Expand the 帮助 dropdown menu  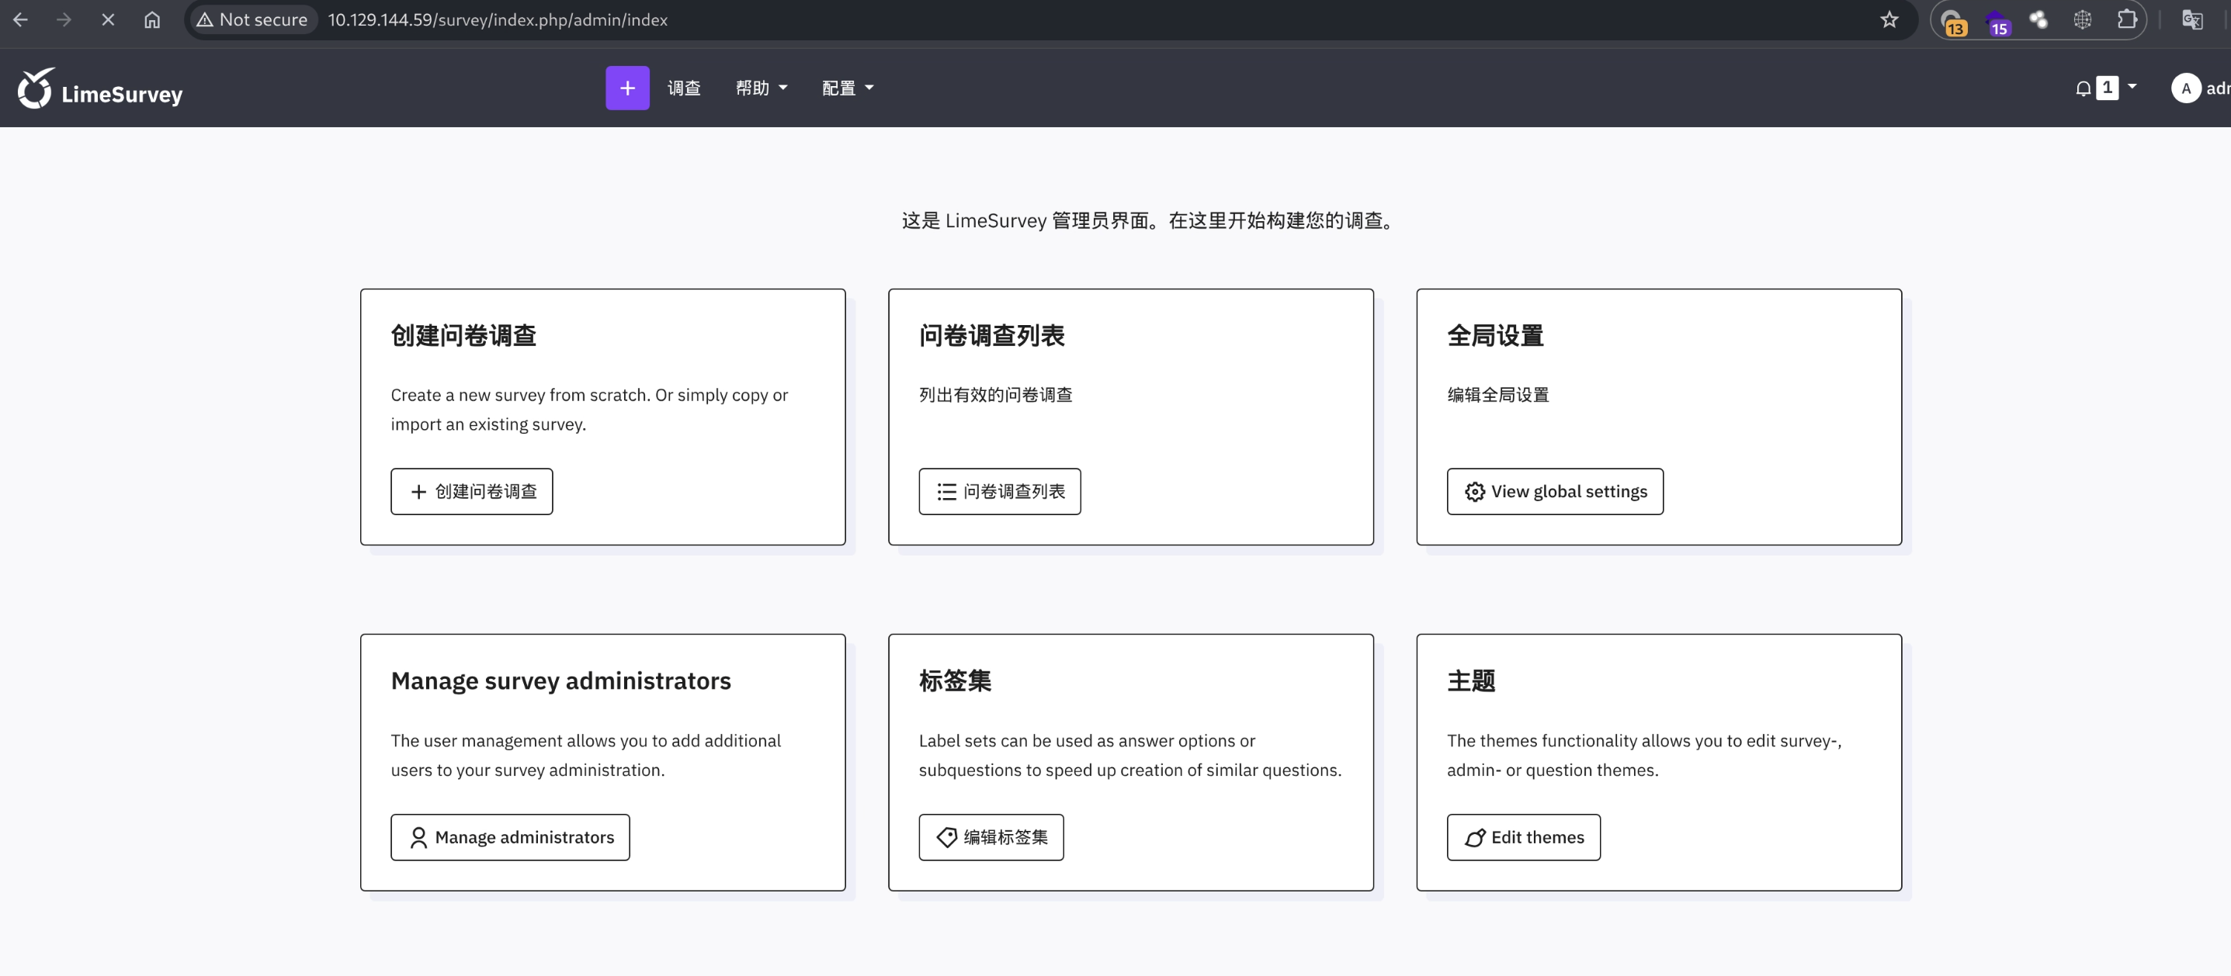click(761, 88)
